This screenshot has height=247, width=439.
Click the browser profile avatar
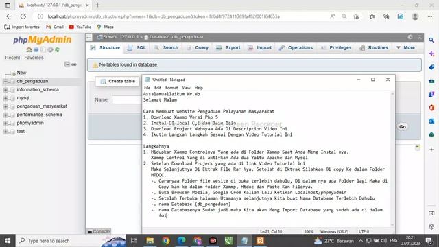(x=415, y=16)
